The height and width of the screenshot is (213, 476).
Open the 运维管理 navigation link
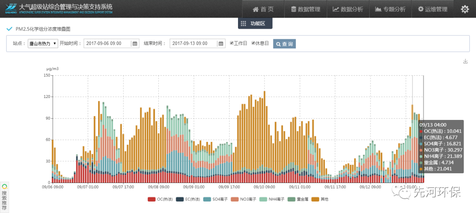coord(432,9)
